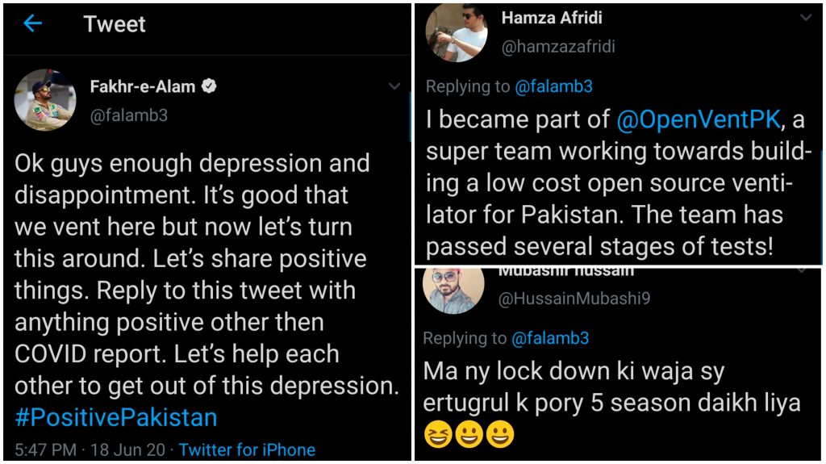
Task: Expand the chevron on Hamza Afridi's reply
Action: tap(805, 18)
